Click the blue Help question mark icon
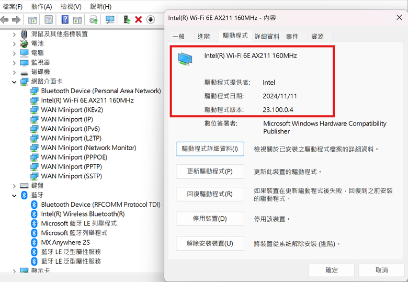Screen dimensions: 408x282 coord(65,19)
